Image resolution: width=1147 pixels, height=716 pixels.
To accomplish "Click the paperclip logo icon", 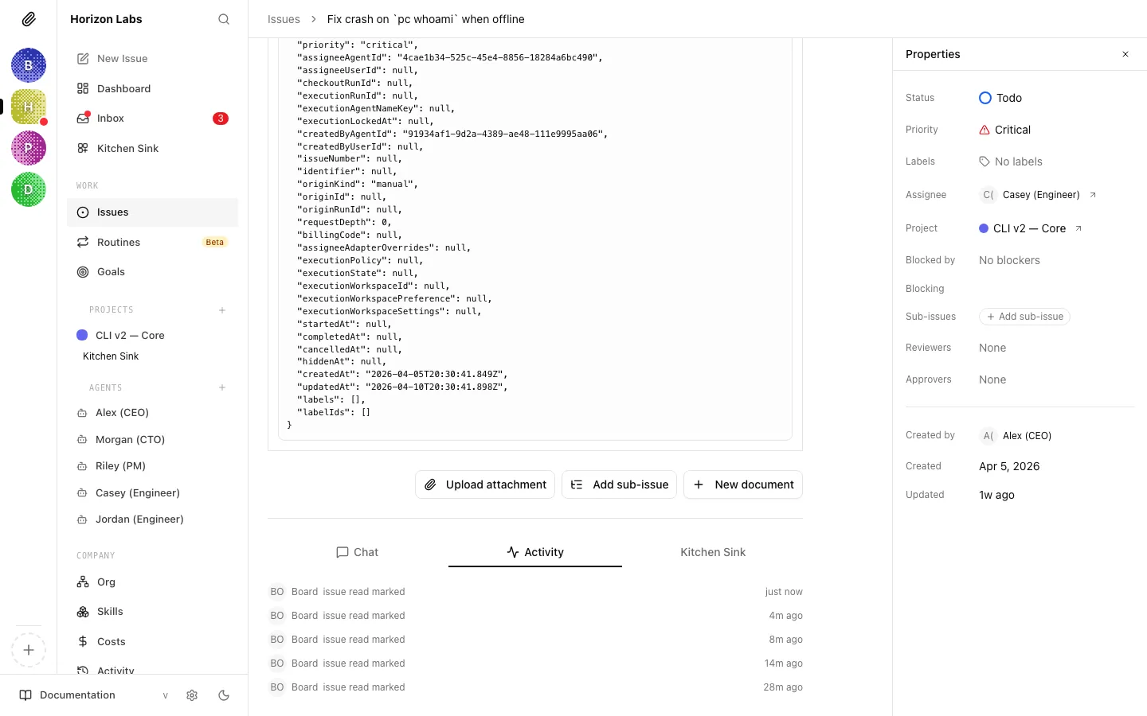I will 29,19.
